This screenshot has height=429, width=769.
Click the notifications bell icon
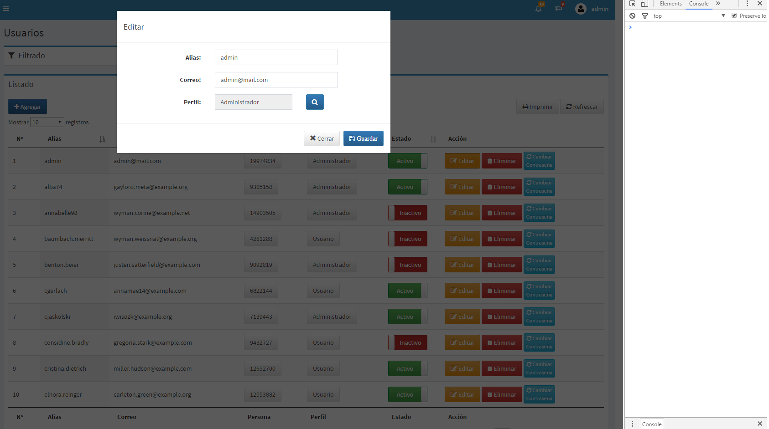point(538,9)
